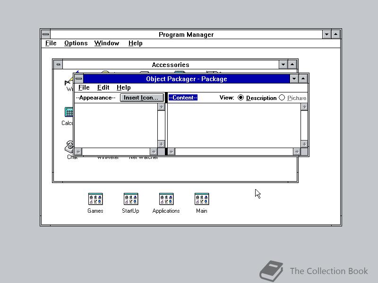Click the highlighted Content pane label

click(183, 98)
